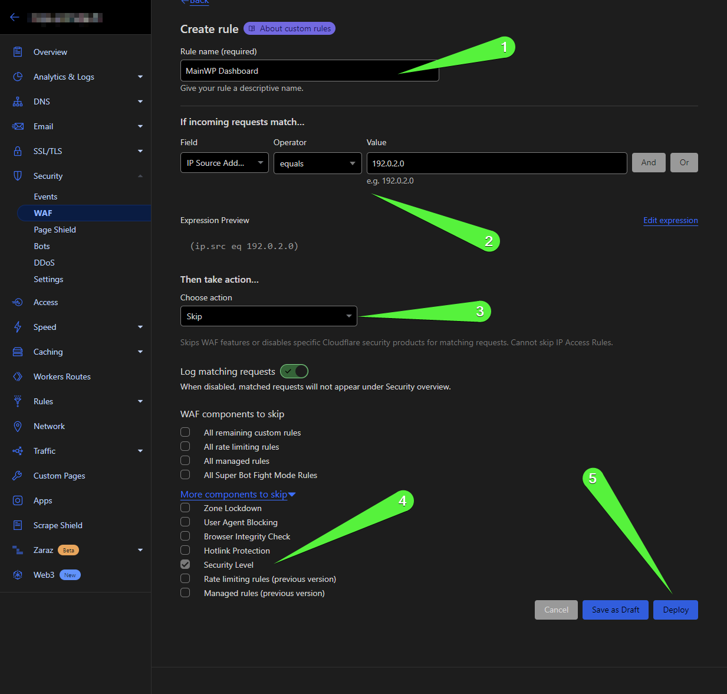The height and width of the screenshot is (694, 727).
Task: Select the Security shield icon
Action: coord(17,176)
